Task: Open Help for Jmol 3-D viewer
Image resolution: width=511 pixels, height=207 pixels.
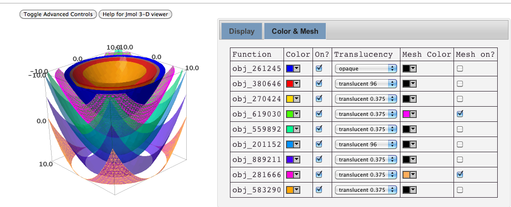Action: 135,14
